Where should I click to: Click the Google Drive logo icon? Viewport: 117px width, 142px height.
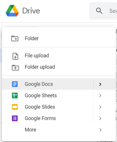coord(12,11)
